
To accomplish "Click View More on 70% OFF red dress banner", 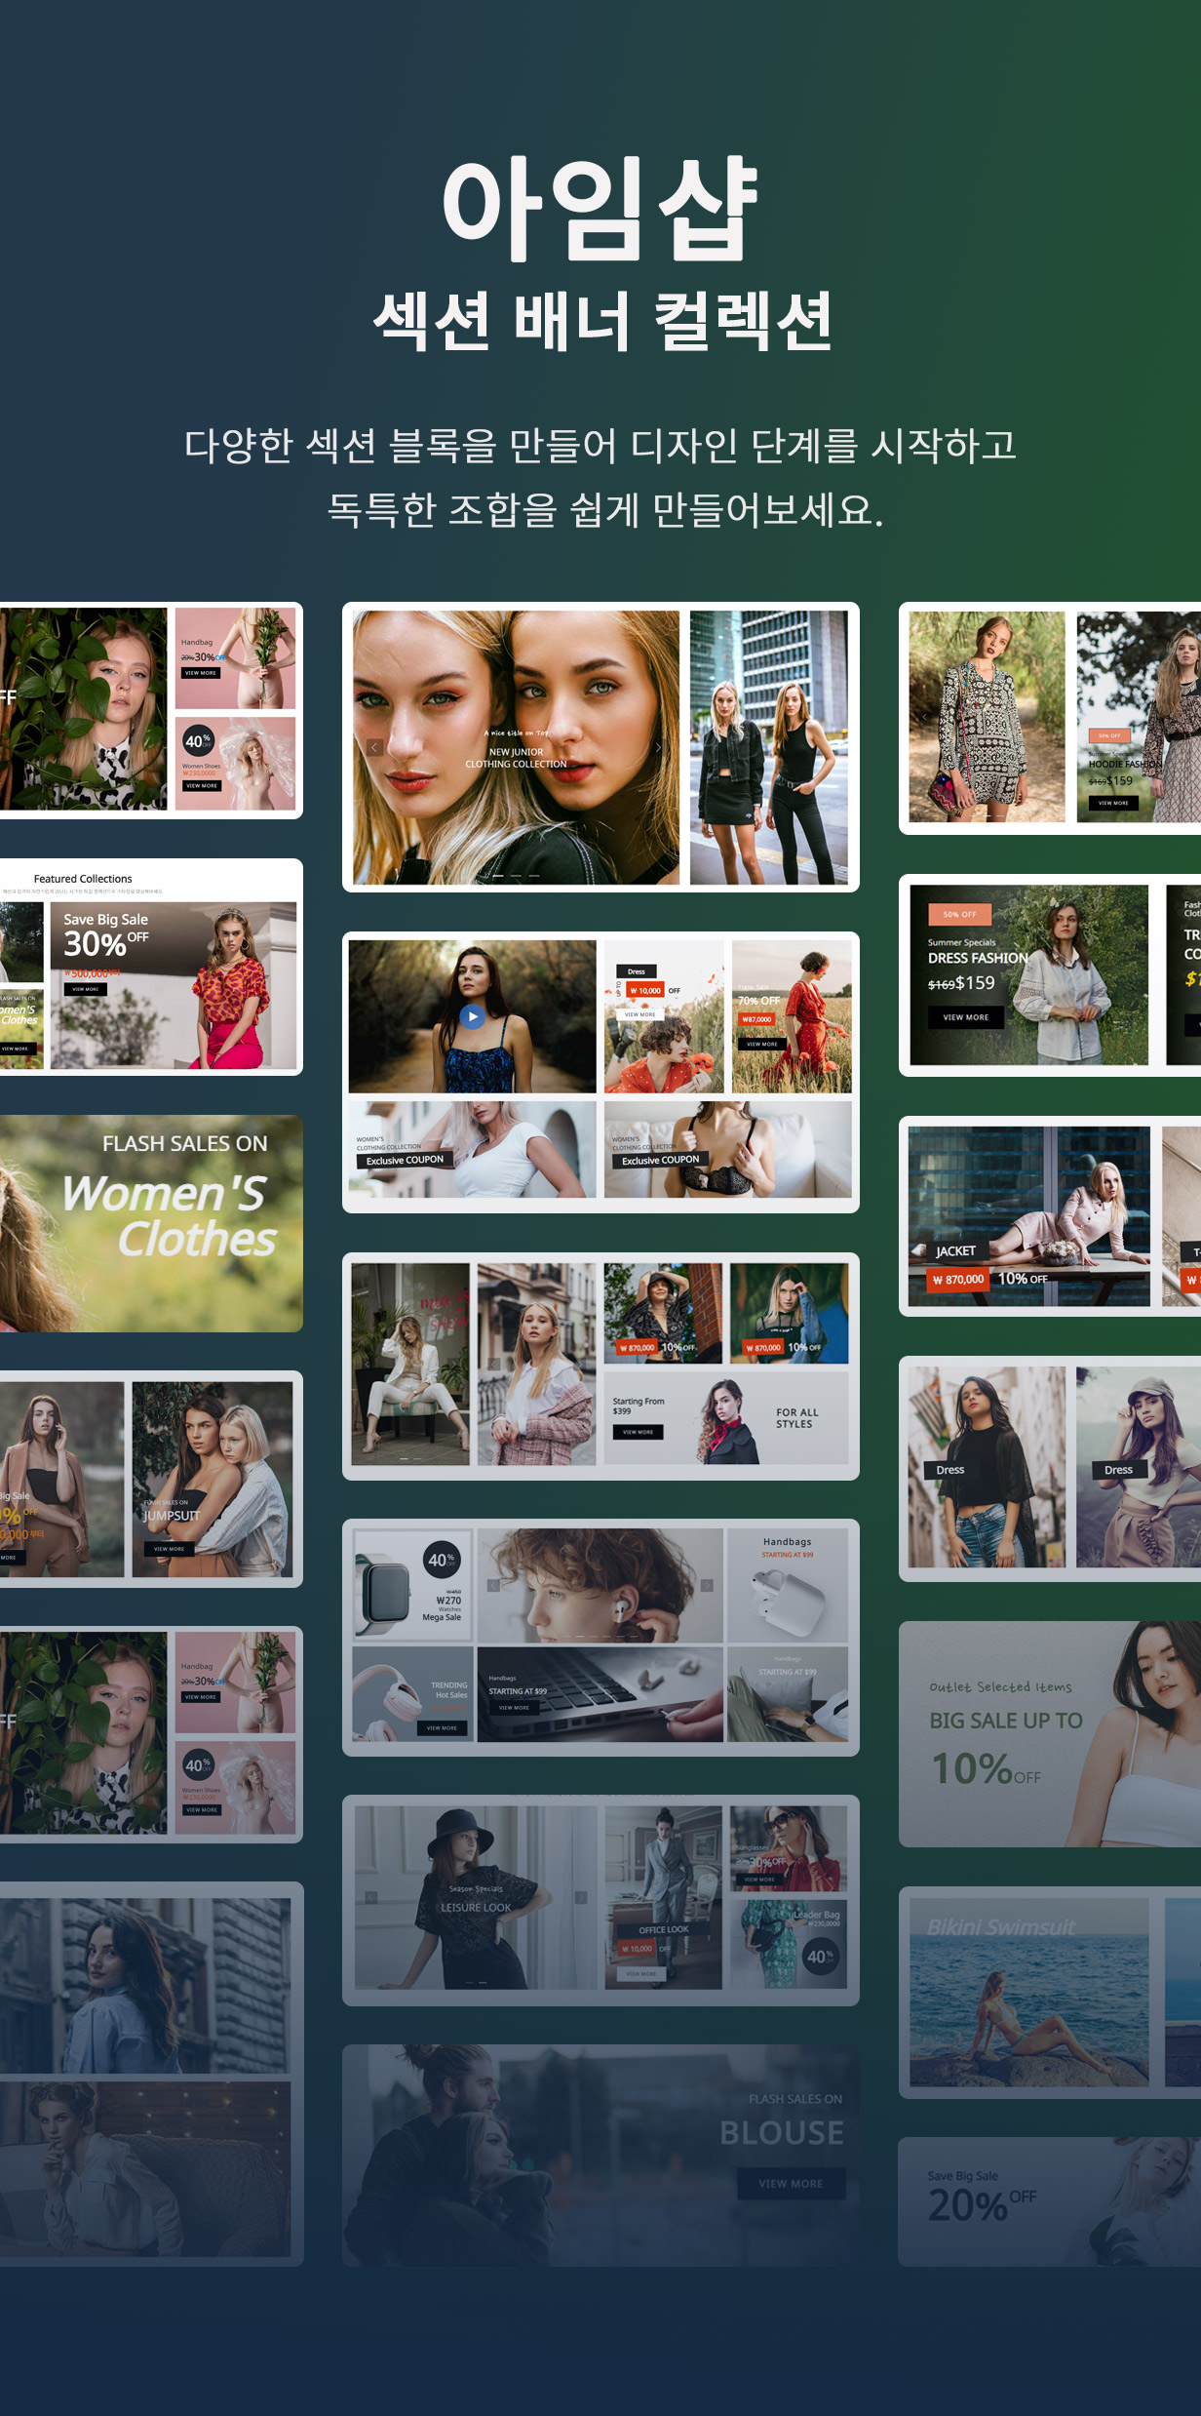I will [x=762, y=1044].
